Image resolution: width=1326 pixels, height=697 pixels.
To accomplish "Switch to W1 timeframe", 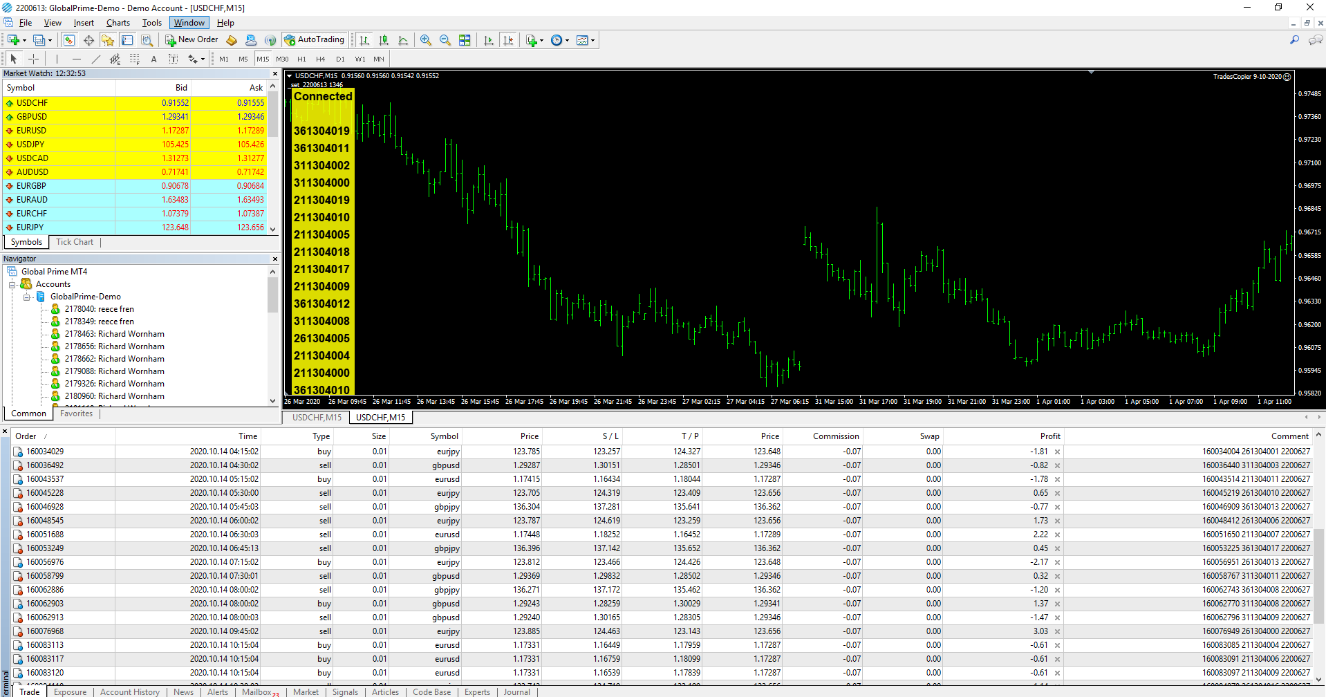I will 360,59.
